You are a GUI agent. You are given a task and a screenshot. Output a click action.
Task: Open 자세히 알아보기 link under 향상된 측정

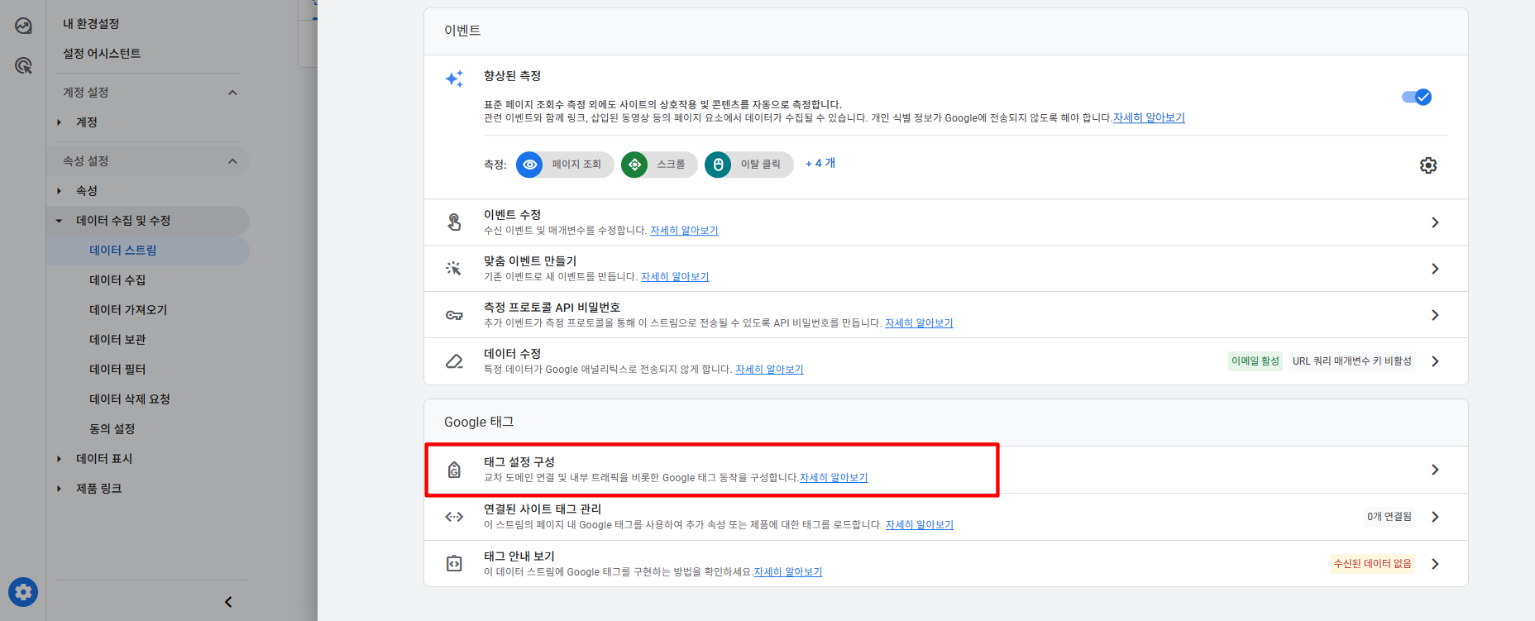(x=1149, y=118)
